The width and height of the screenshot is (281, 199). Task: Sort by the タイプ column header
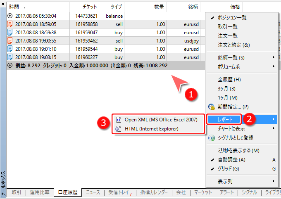tap(112, 7)
